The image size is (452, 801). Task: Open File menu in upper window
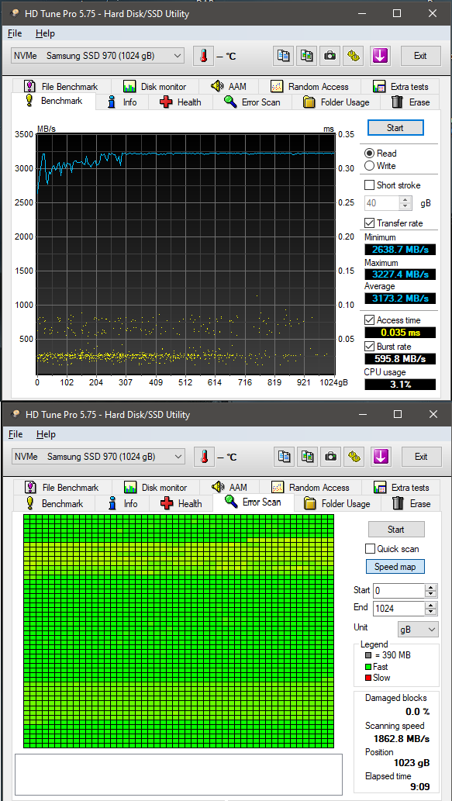click(x=15, y=33)
